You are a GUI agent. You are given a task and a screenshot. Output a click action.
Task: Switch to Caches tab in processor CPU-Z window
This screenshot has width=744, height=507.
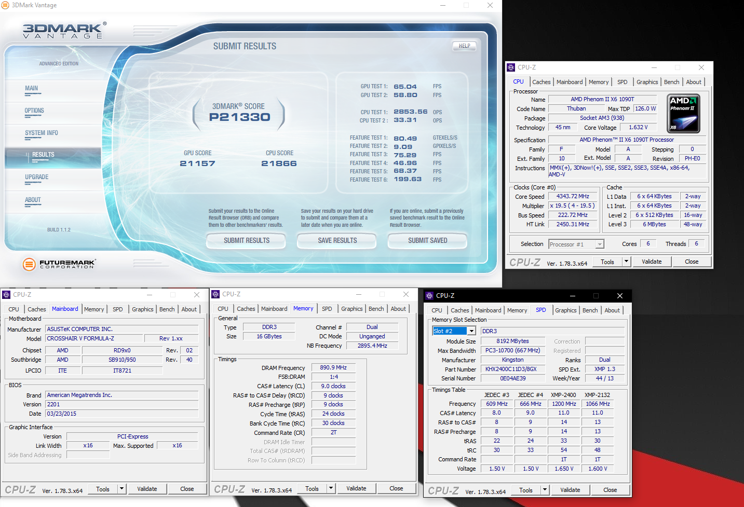click(541, 82)
